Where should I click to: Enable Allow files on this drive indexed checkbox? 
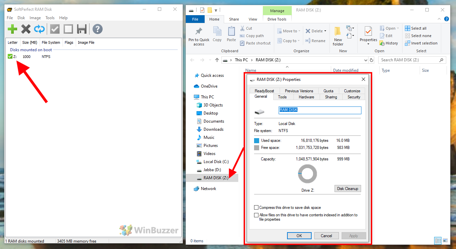point(256,215)
